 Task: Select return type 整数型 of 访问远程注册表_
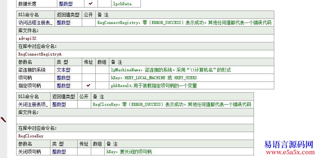(x=63, y=23)
